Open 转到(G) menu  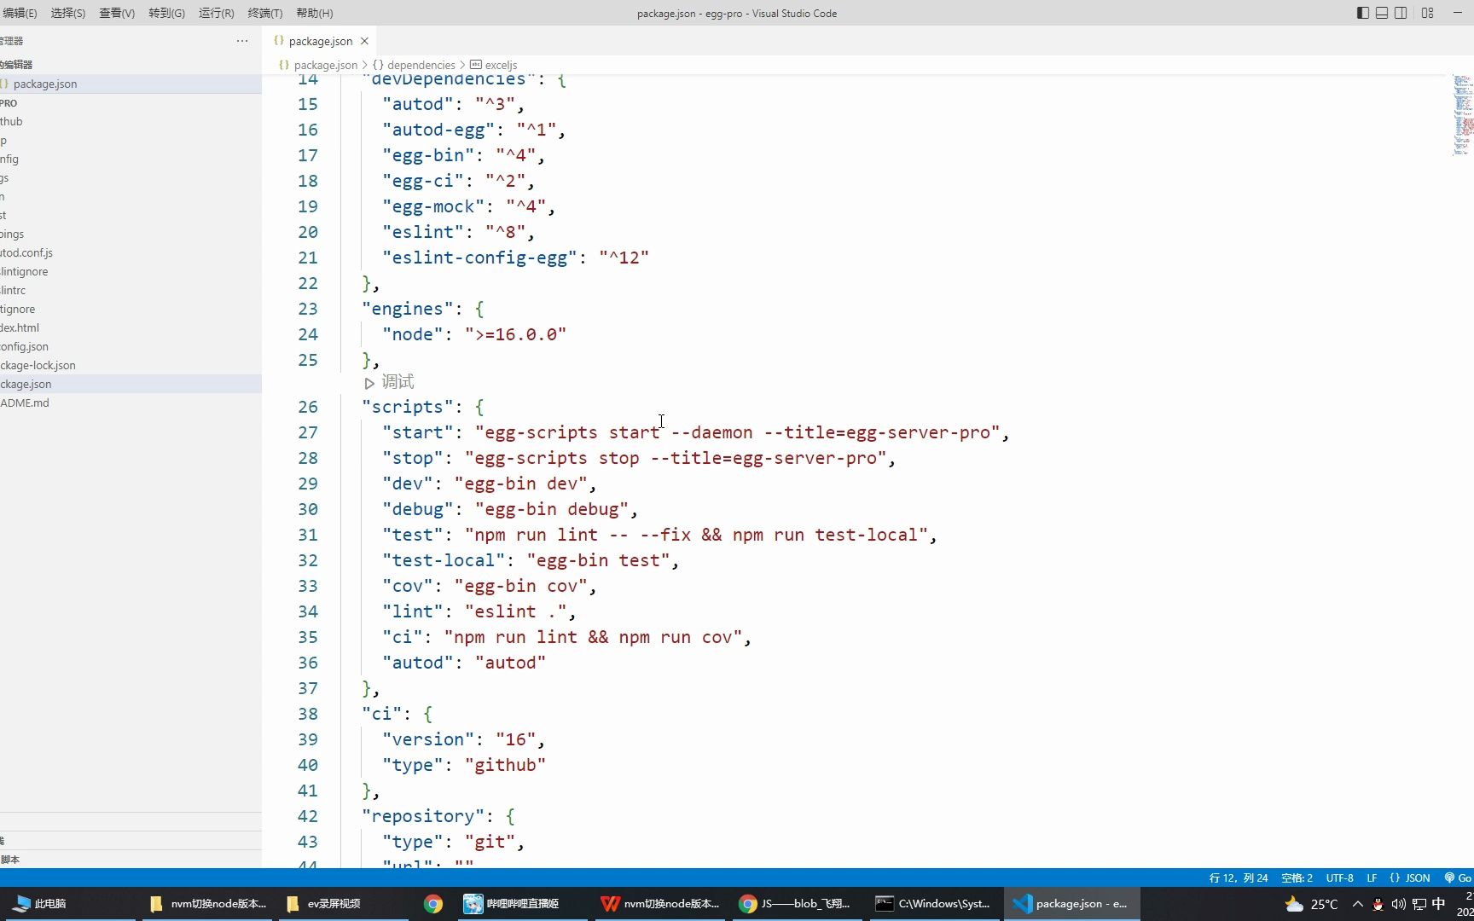[x=166, y=13]
